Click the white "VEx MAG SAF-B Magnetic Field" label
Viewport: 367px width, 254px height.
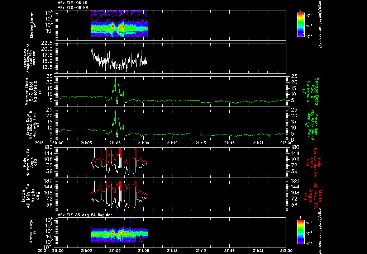pos(32,125)
